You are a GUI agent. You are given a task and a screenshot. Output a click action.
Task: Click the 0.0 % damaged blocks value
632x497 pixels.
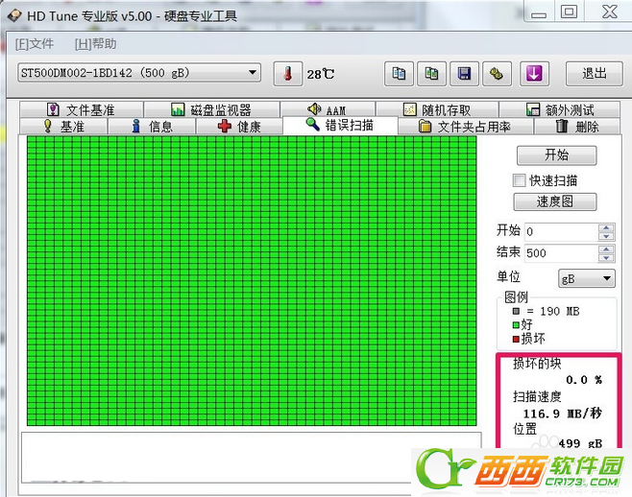[x=584, y=380]
